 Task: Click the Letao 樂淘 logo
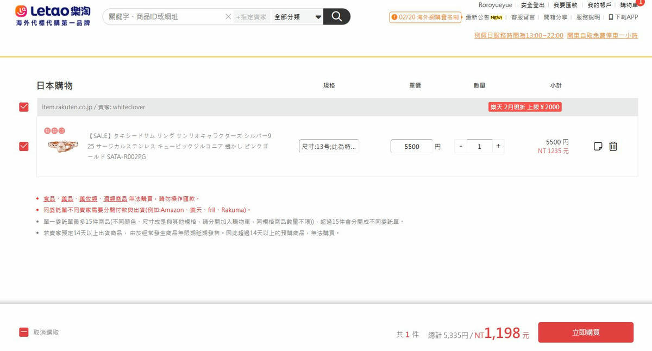point(53,16)
